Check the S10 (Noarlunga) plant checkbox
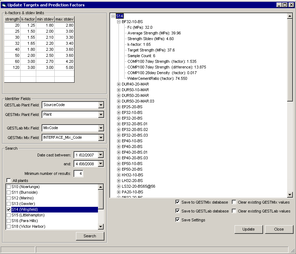 (x=9, y=187)
